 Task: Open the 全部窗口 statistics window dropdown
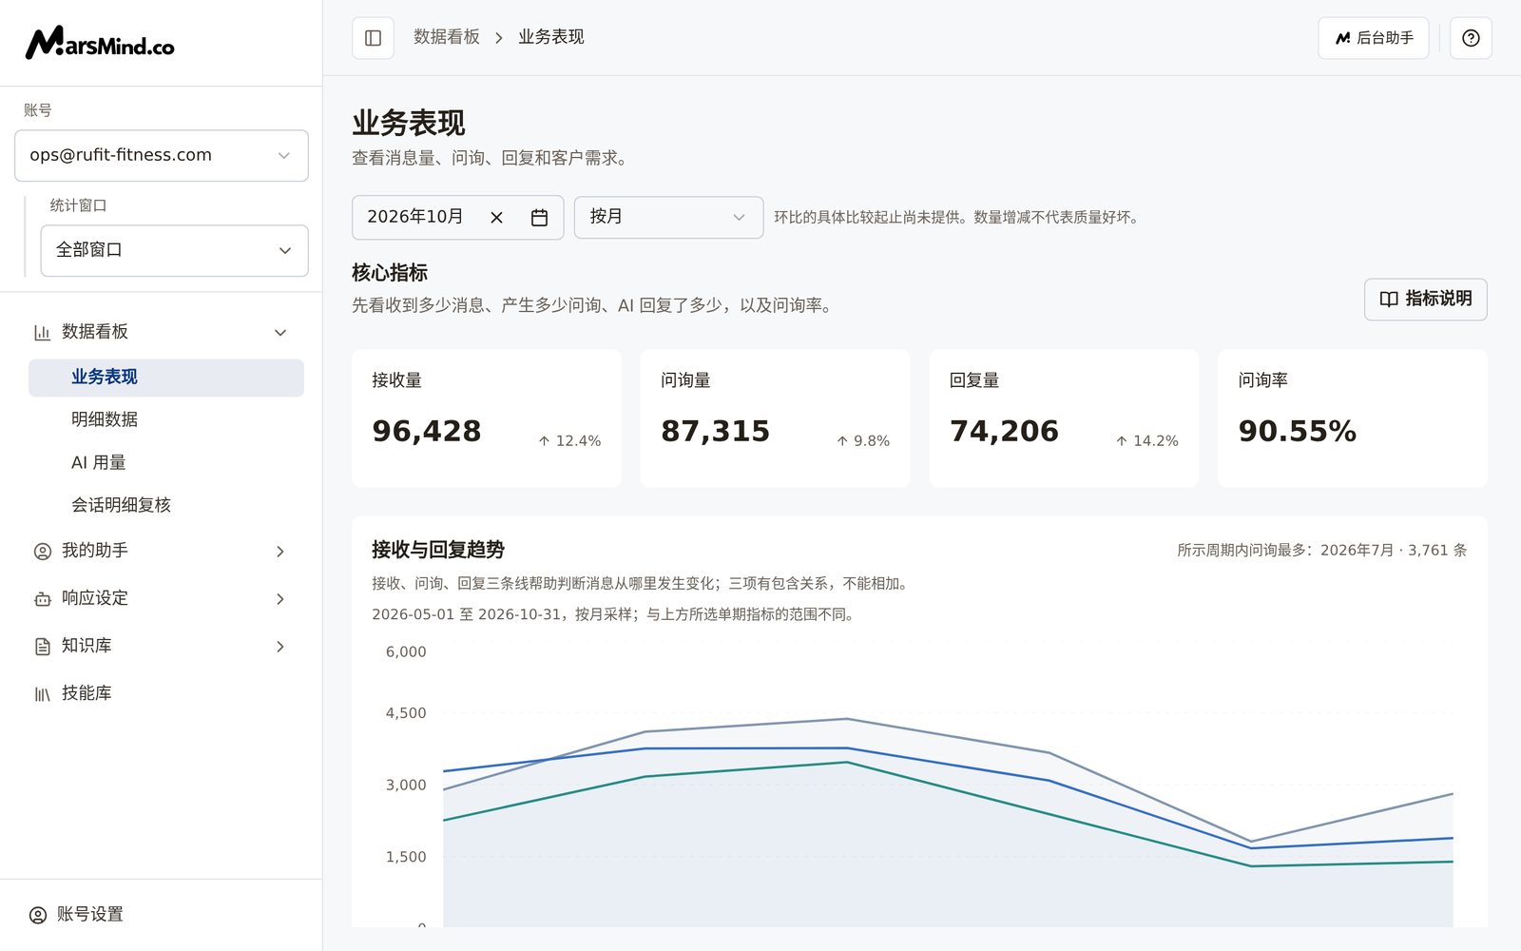175,251
